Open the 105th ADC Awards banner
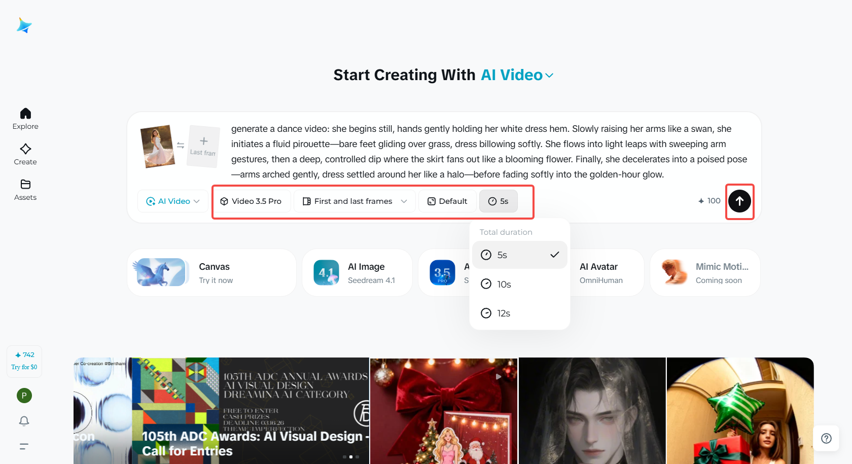 [251, 411]
